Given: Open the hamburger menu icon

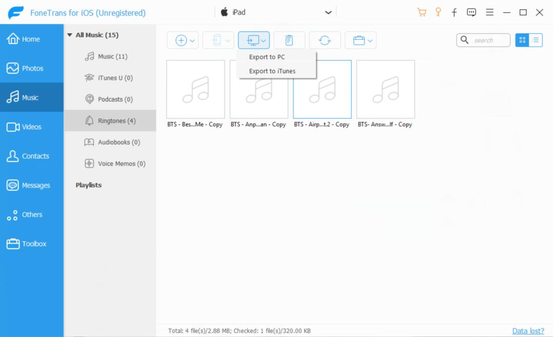Looking at the screenshot, I should click(x=489, y=12).
